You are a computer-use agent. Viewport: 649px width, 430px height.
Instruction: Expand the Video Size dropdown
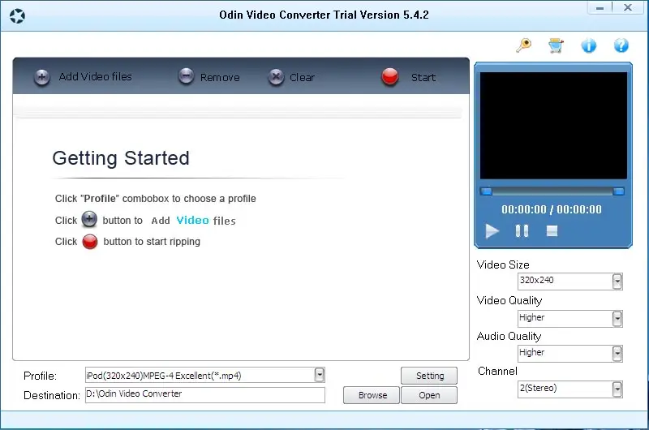click(617, 282)
